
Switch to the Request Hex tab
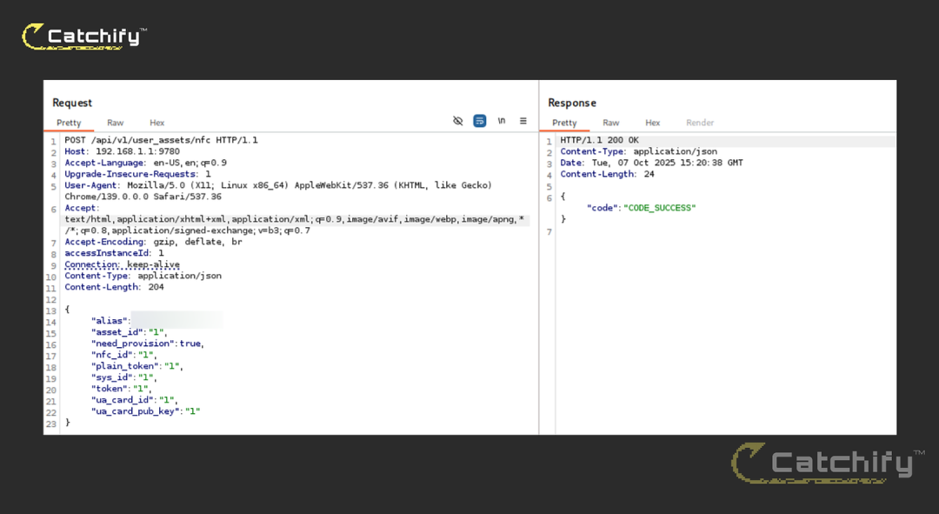pyautogui.click(x=156, y=123)
